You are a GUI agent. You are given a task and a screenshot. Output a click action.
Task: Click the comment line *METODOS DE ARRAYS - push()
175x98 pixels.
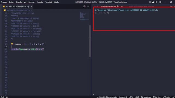tap(25, 23)
